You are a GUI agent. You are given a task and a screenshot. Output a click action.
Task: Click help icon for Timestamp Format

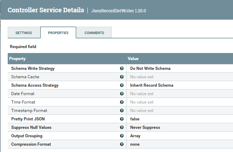click(x=122, y=111)
